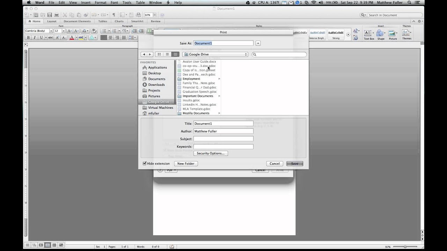Screen dimensions: 447x251
Task: Click the Subscript icon
Action: [64, 38]
